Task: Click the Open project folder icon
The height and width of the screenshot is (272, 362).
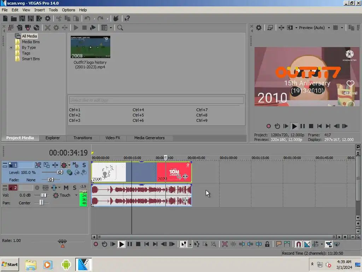Action: pos(14,18)
